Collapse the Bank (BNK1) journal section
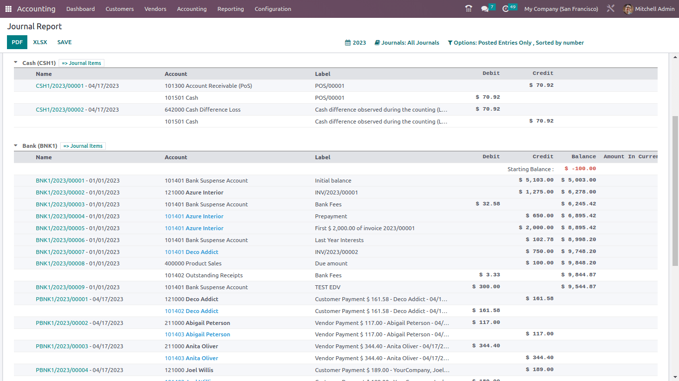Viewport: 679px width, 381px height. [16, 146]
